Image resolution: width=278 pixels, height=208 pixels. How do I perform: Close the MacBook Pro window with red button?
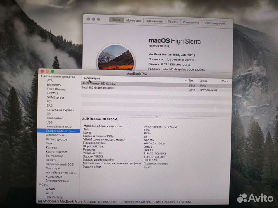pyautogui.click(x=42, y=71)
